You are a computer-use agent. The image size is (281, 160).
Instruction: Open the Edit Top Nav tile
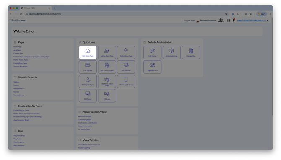[88, 67]
